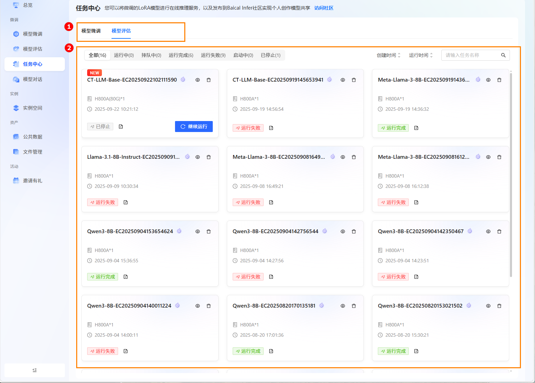Click the search magnifier icon

(x=503, y=55)
